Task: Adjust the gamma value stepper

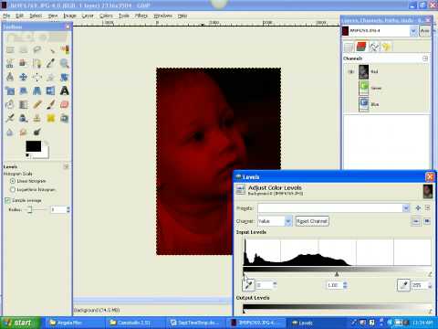Action: pyautogui.click(x=345, y=285)
